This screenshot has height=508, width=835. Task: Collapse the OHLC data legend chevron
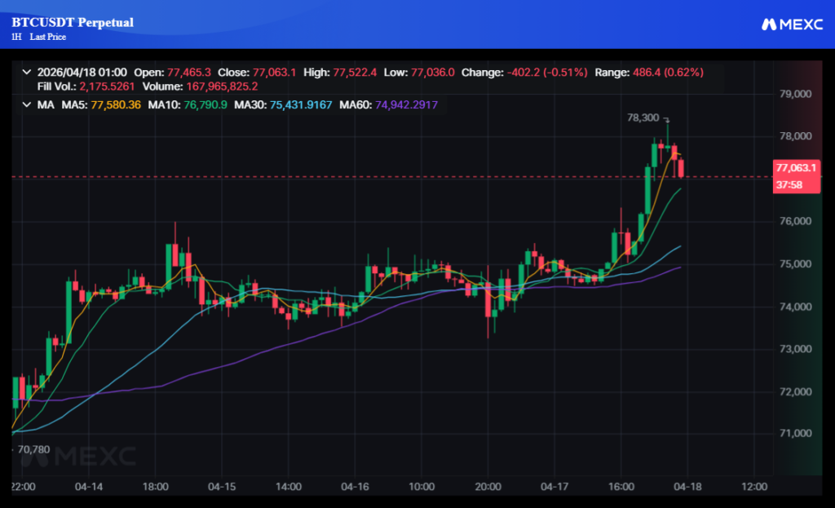pos(26,72)
